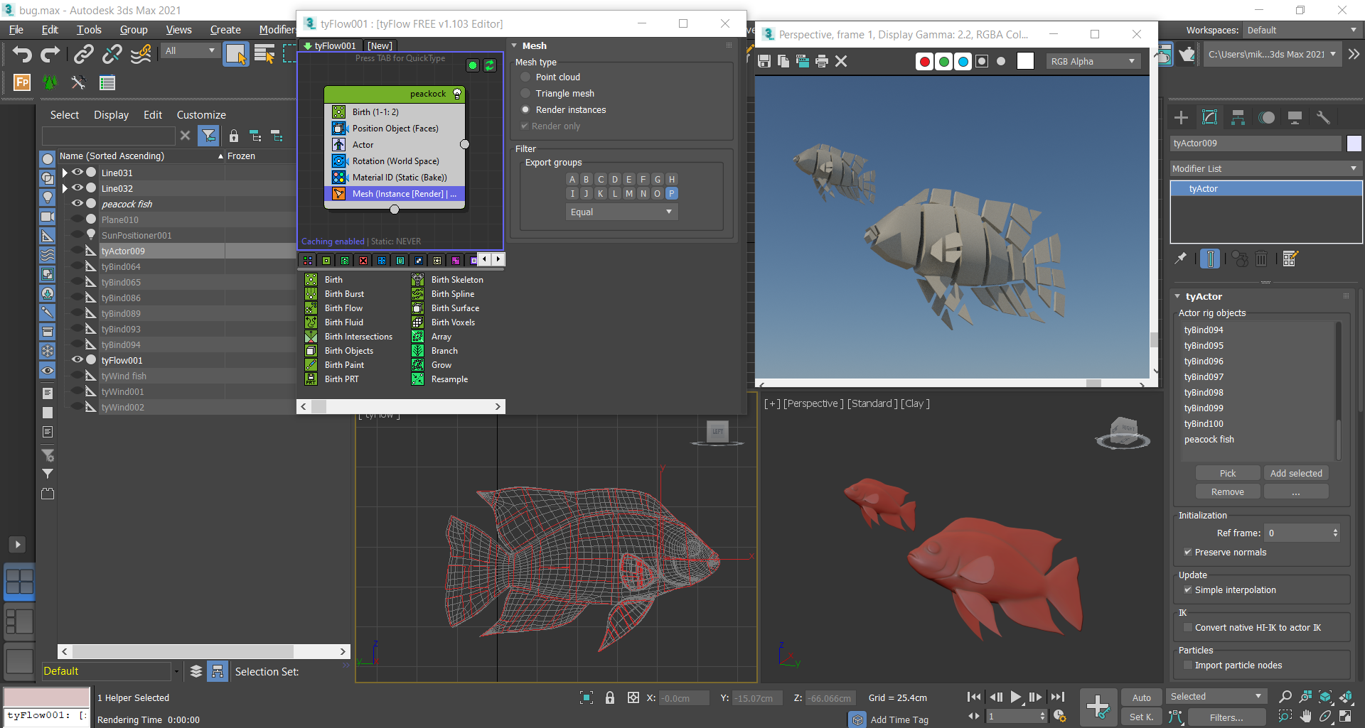This screenshot has height=728, width=1365.
Task: Click the Zoom magnifier in viewport controls
Action: pyautogui.click(x=1285, y=697)
